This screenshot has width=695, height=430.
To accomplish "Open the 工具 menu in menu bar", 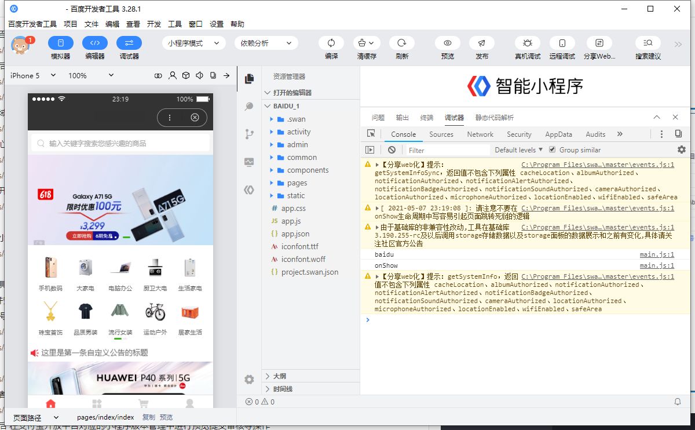I will click(175, 24).
